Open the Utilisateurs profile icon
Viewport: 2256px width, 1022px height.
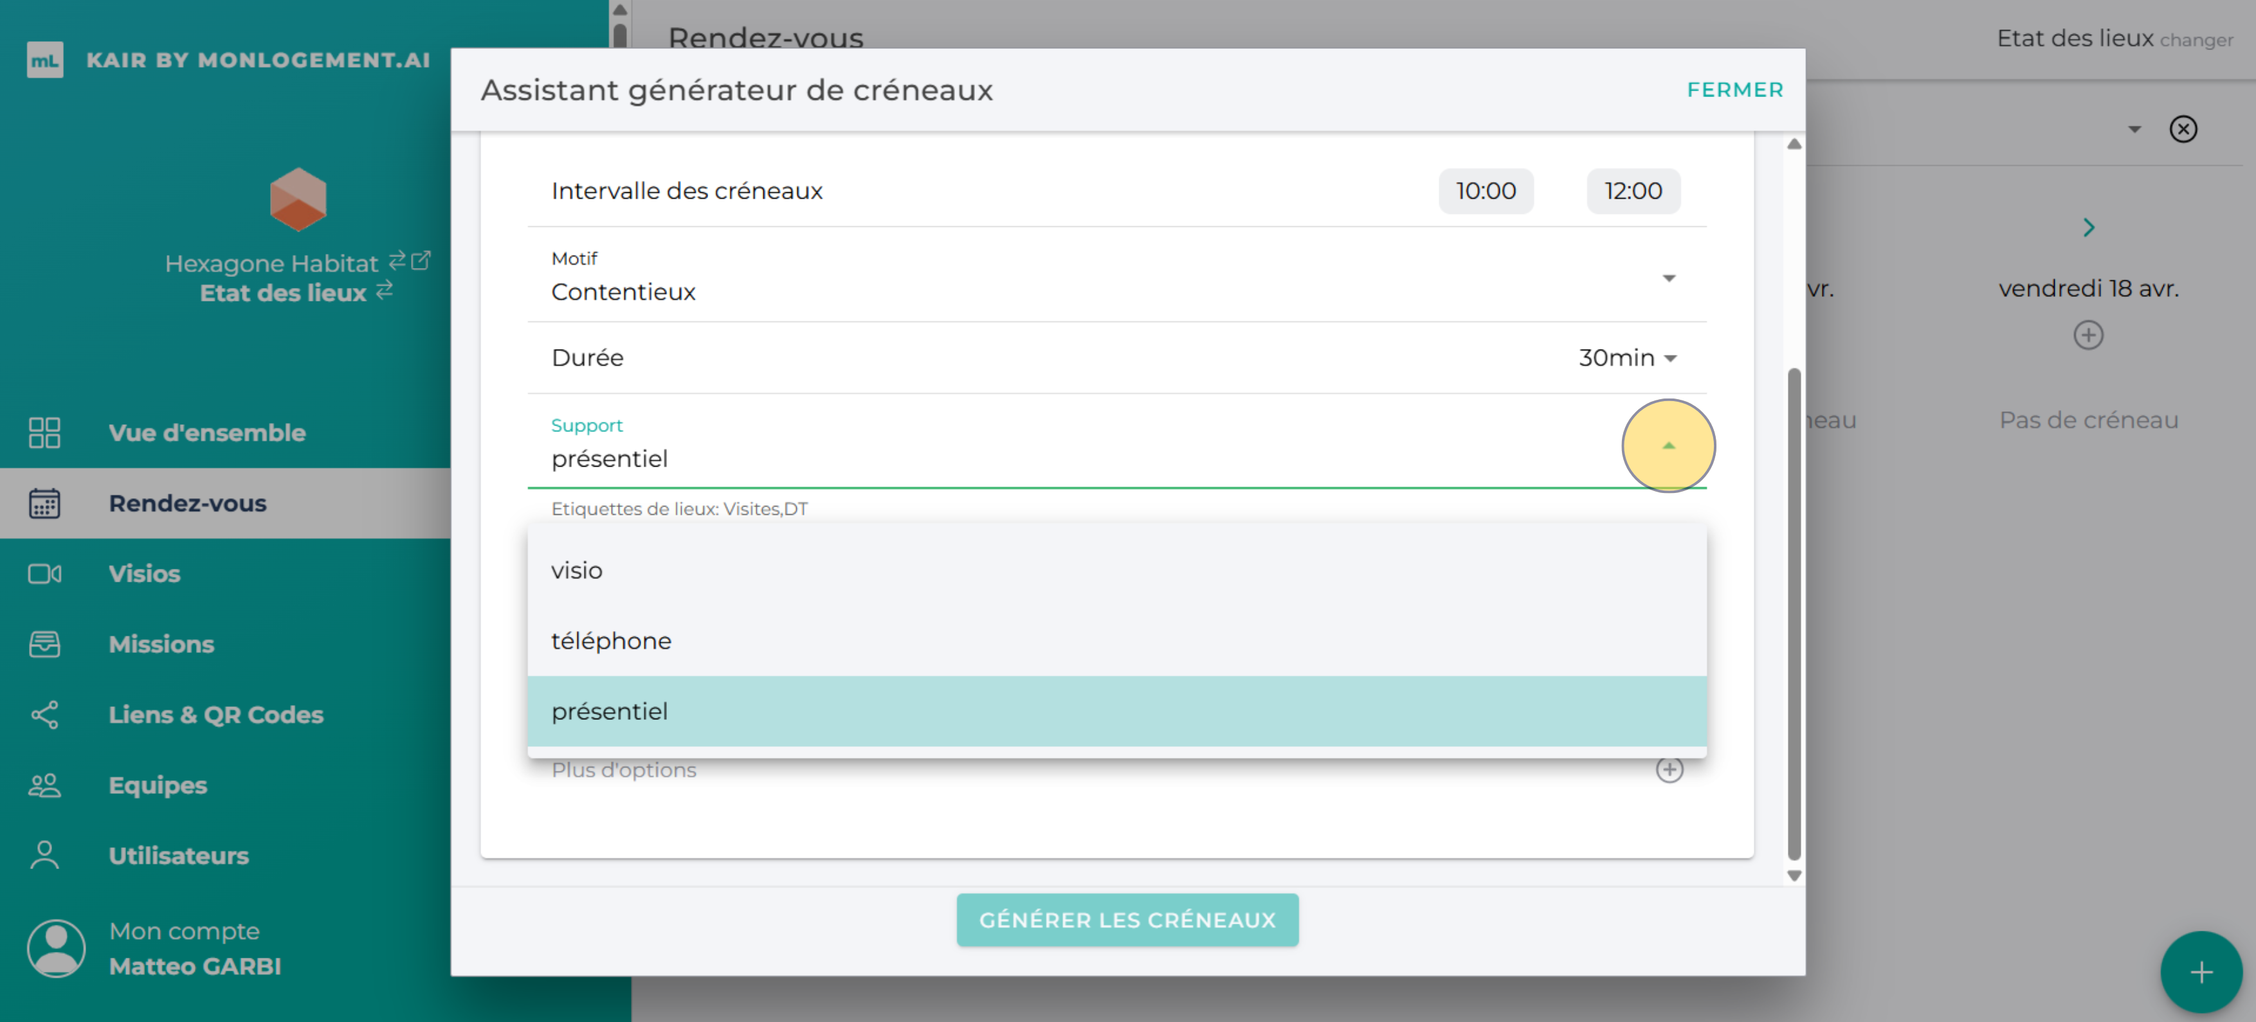[44, 855]
